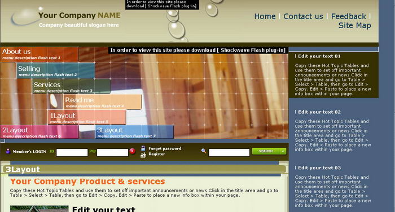Open the dropdown arrow beside SEARCH button
Image resolution: width=395 pixels, height=212 pixels.
point(283,151)
